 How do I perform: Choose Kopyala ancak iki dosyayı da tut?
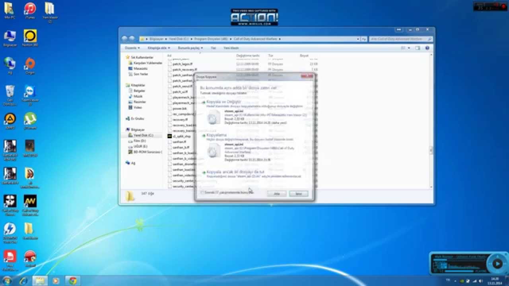pos(254,174)
